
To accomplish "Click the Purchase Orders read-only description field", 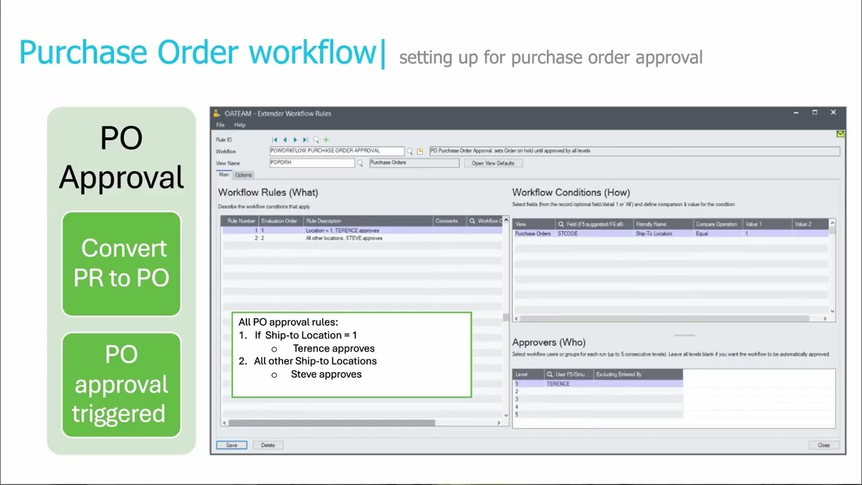I will pyautogui.click(x=414, y=163).
